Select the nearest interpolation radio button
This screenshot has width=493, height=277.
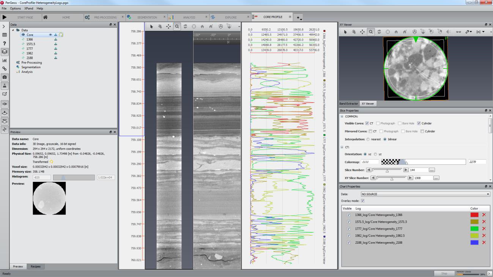coord(368,139)
